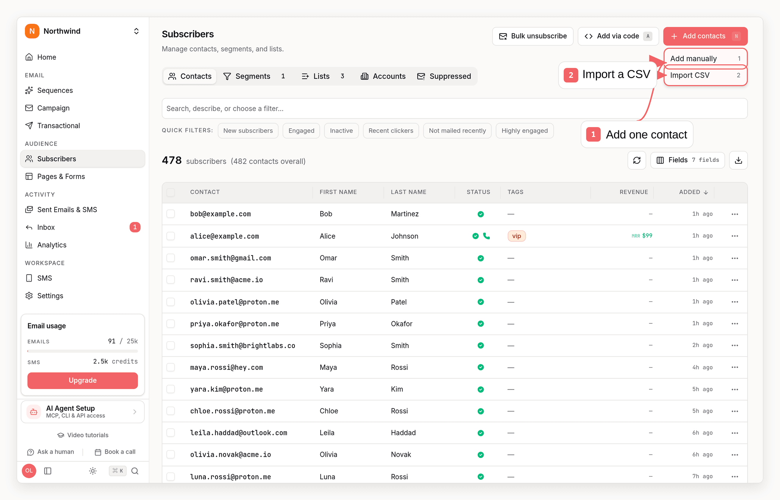Check the row for omar.smith@gmail.com
The height and width of the screenshot is (500, 780).
171,258
